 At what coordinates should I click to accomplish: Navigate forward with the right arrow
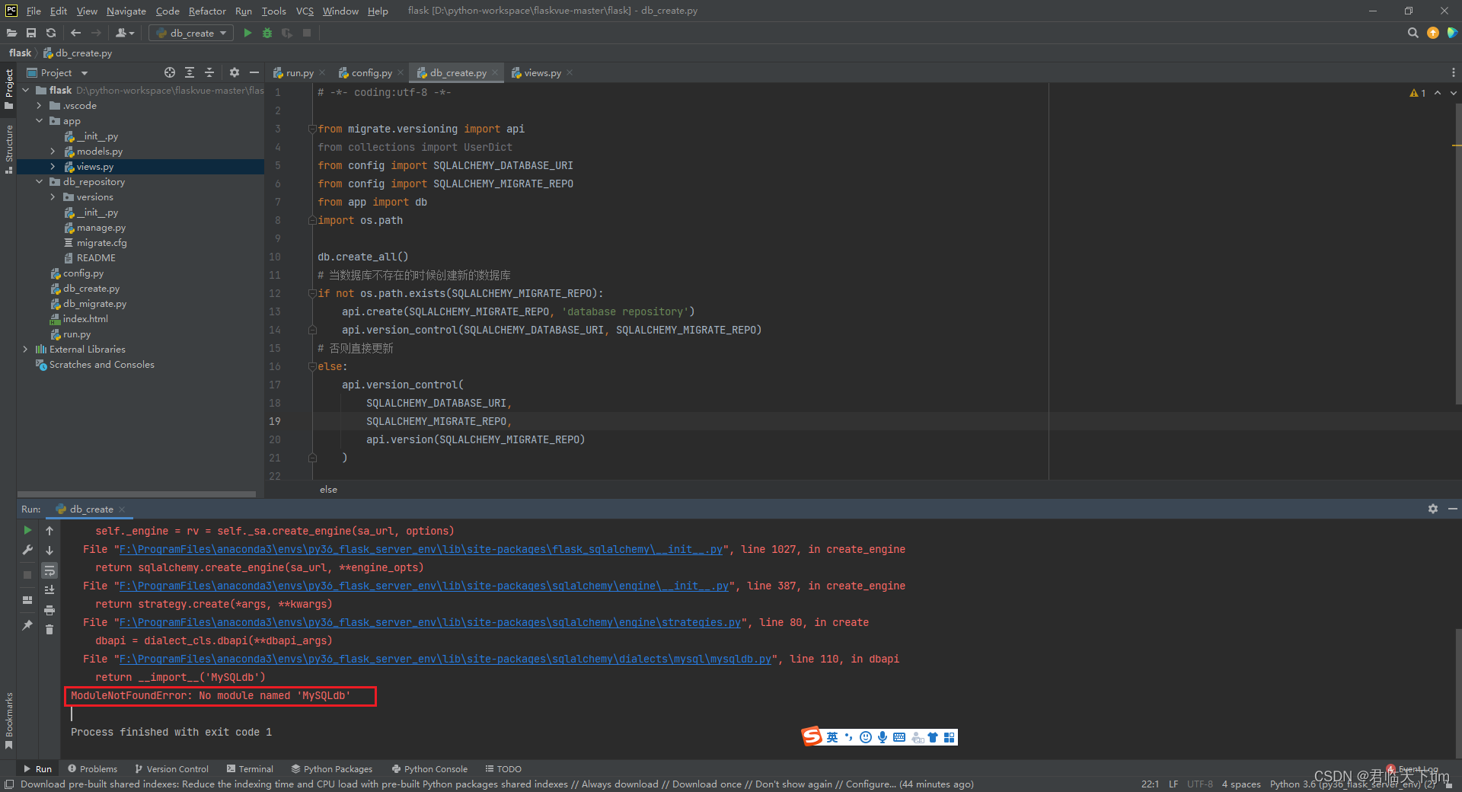click(x=96, y=33)
